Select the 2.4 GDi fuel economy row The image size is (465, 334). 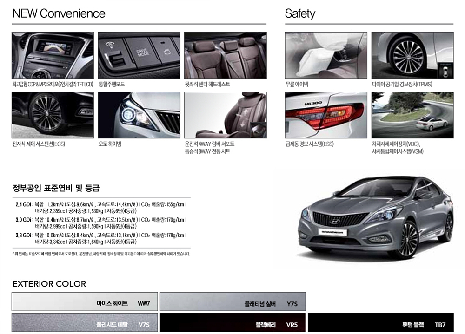click(x=101, y=207)
